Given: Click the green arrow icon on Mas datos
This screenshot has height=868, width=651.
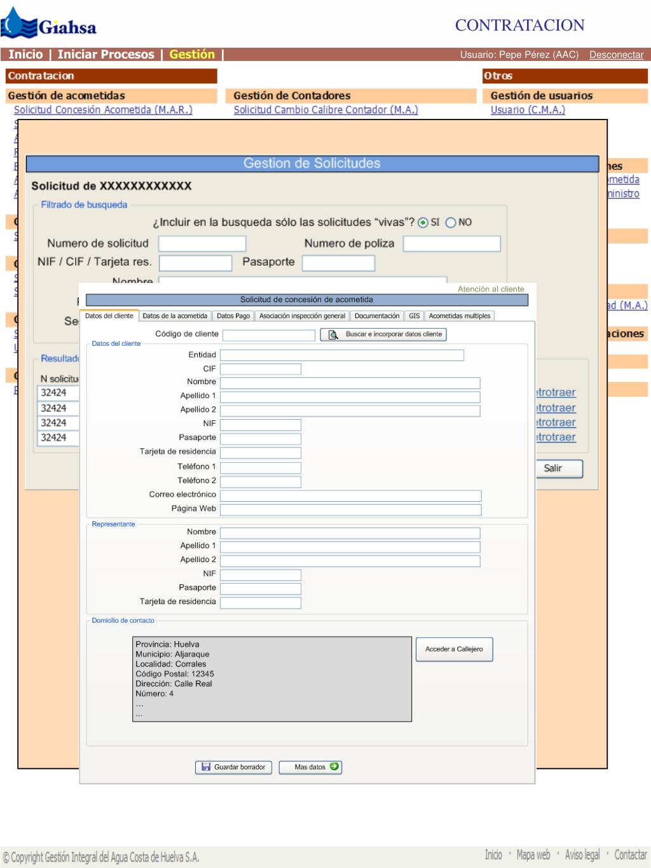Looking at the screenshot, I should (334, 766).
